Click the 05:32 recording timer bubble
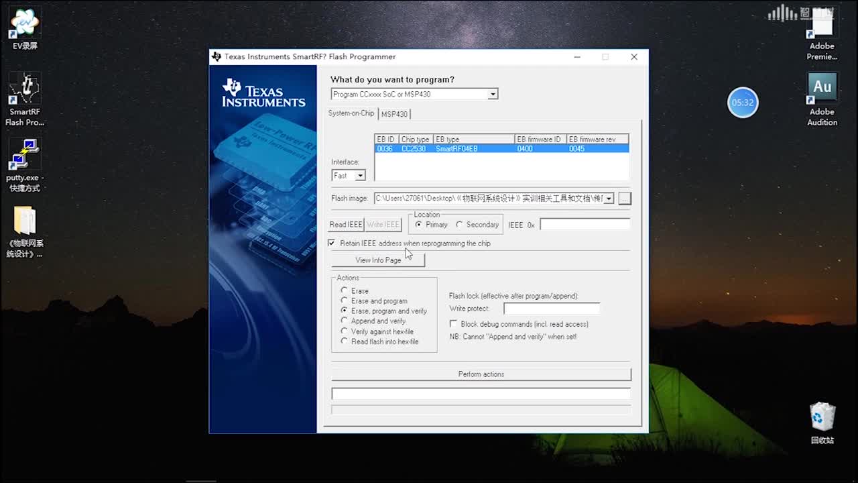858x483 pixels. point(743,103)
